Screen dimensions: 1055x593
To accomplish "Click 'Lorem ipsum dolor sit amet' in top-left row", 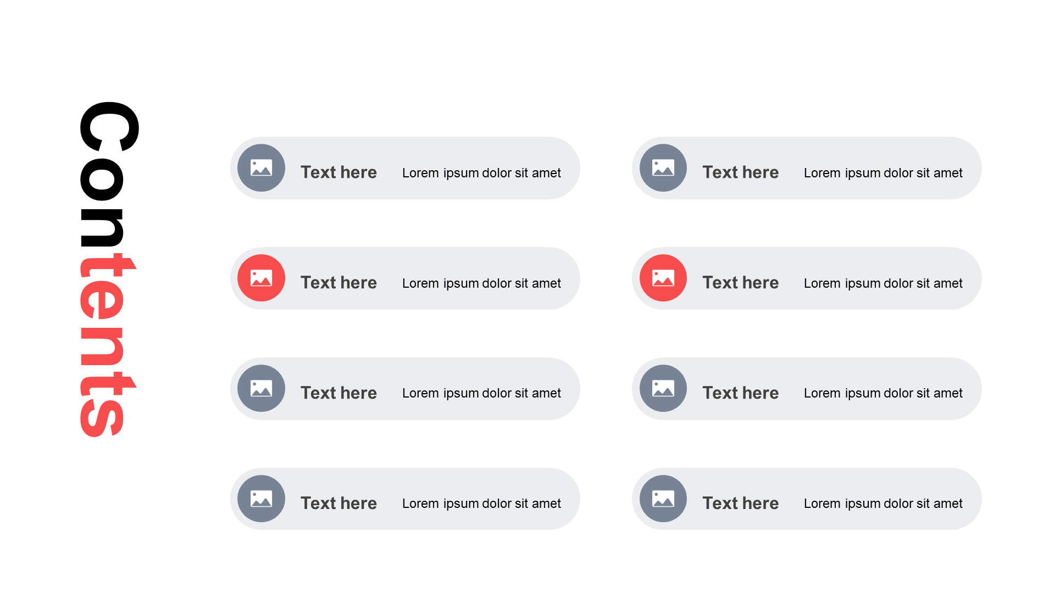I will click(x=481, y=173).
